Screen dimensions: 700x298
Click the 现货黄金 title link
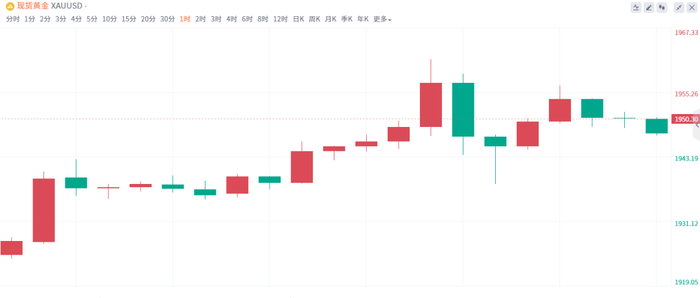click(32, 6)
